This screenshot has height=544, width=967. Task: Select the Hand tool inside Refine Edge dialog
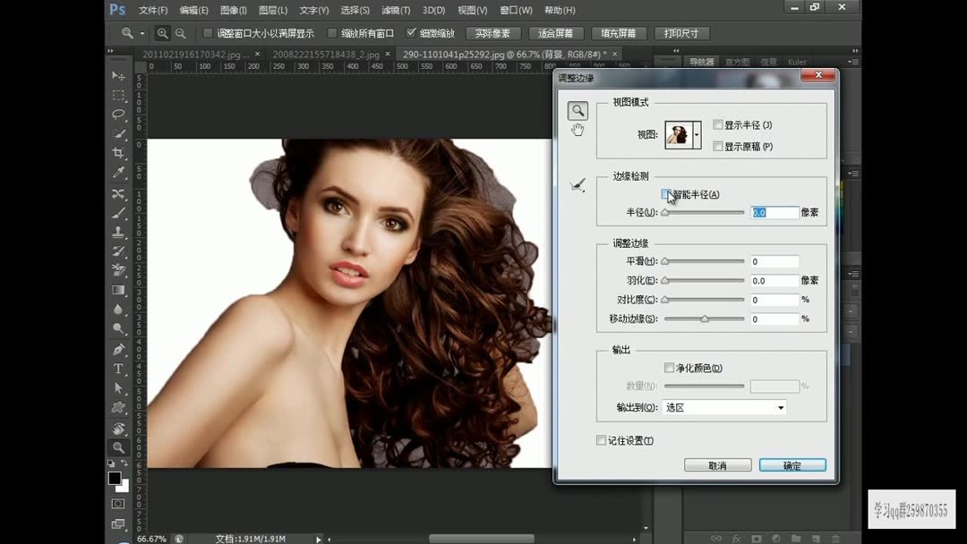point(578,130)
